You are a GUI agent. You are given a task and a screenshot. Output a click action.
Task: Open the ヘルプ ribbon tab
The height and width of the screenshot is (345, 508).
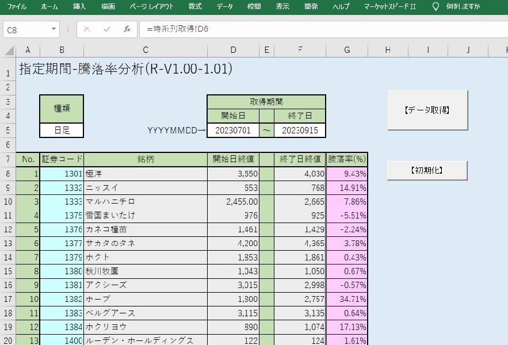coord(341,6)
